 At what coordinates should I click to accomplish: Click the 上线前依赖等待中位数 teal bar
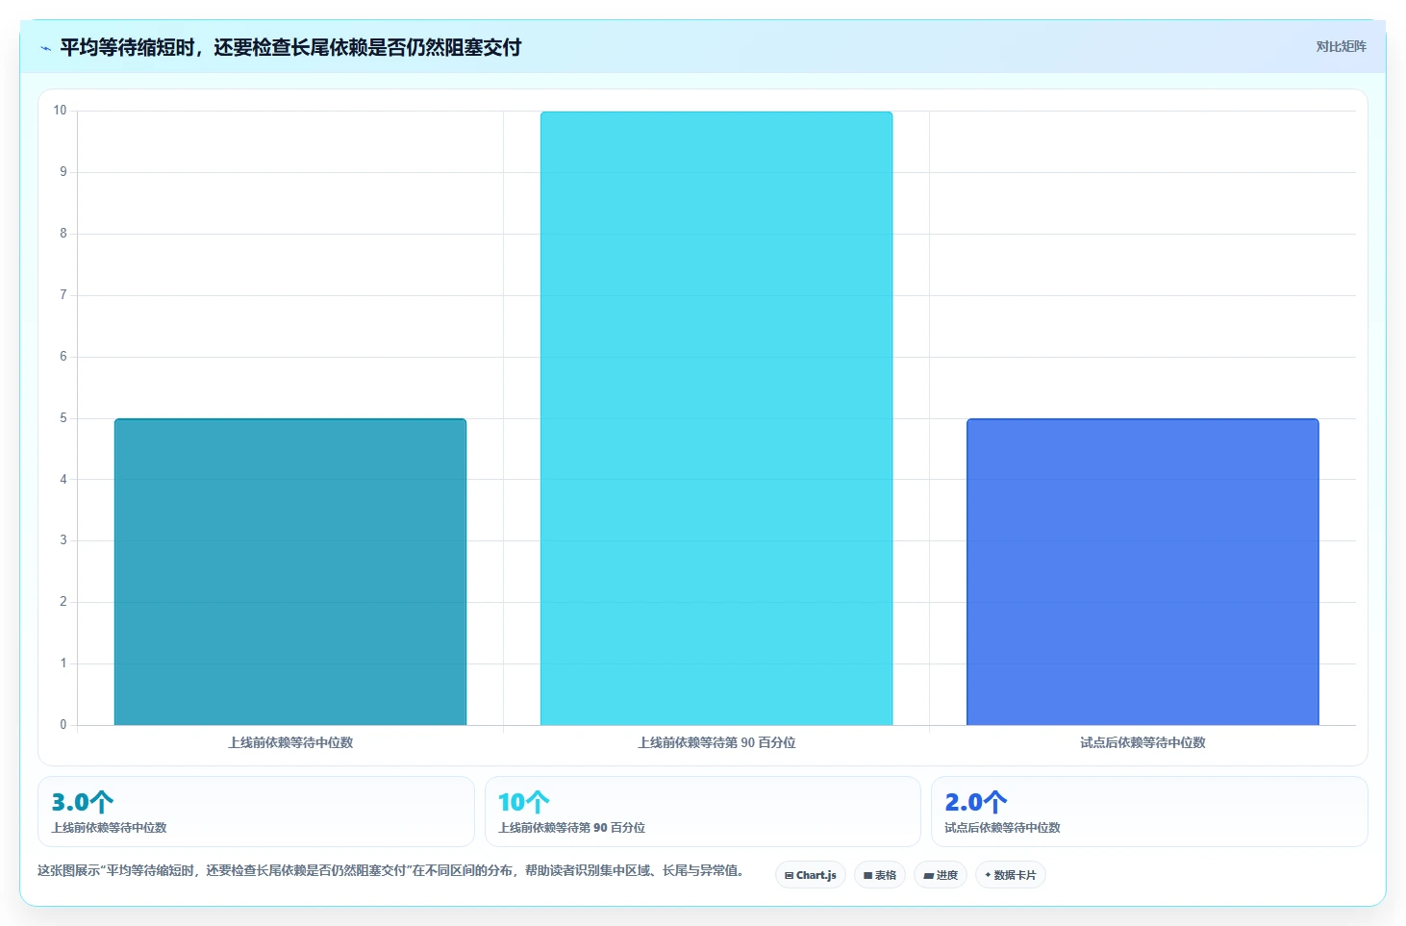[290, 572]
